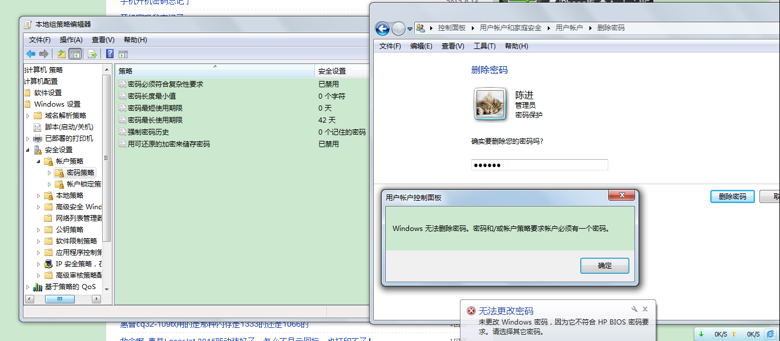Click the blue back arrow in policy editor toolbar
This screenshot has height=341, width=780.
pyautogui.click(x=31, y=54)
